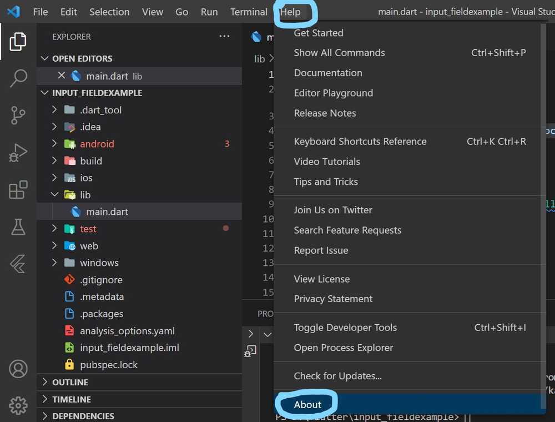The width and height of the screenshot is (555, 422).
Task: Select the .metadata file
Action: click(139, 297)
